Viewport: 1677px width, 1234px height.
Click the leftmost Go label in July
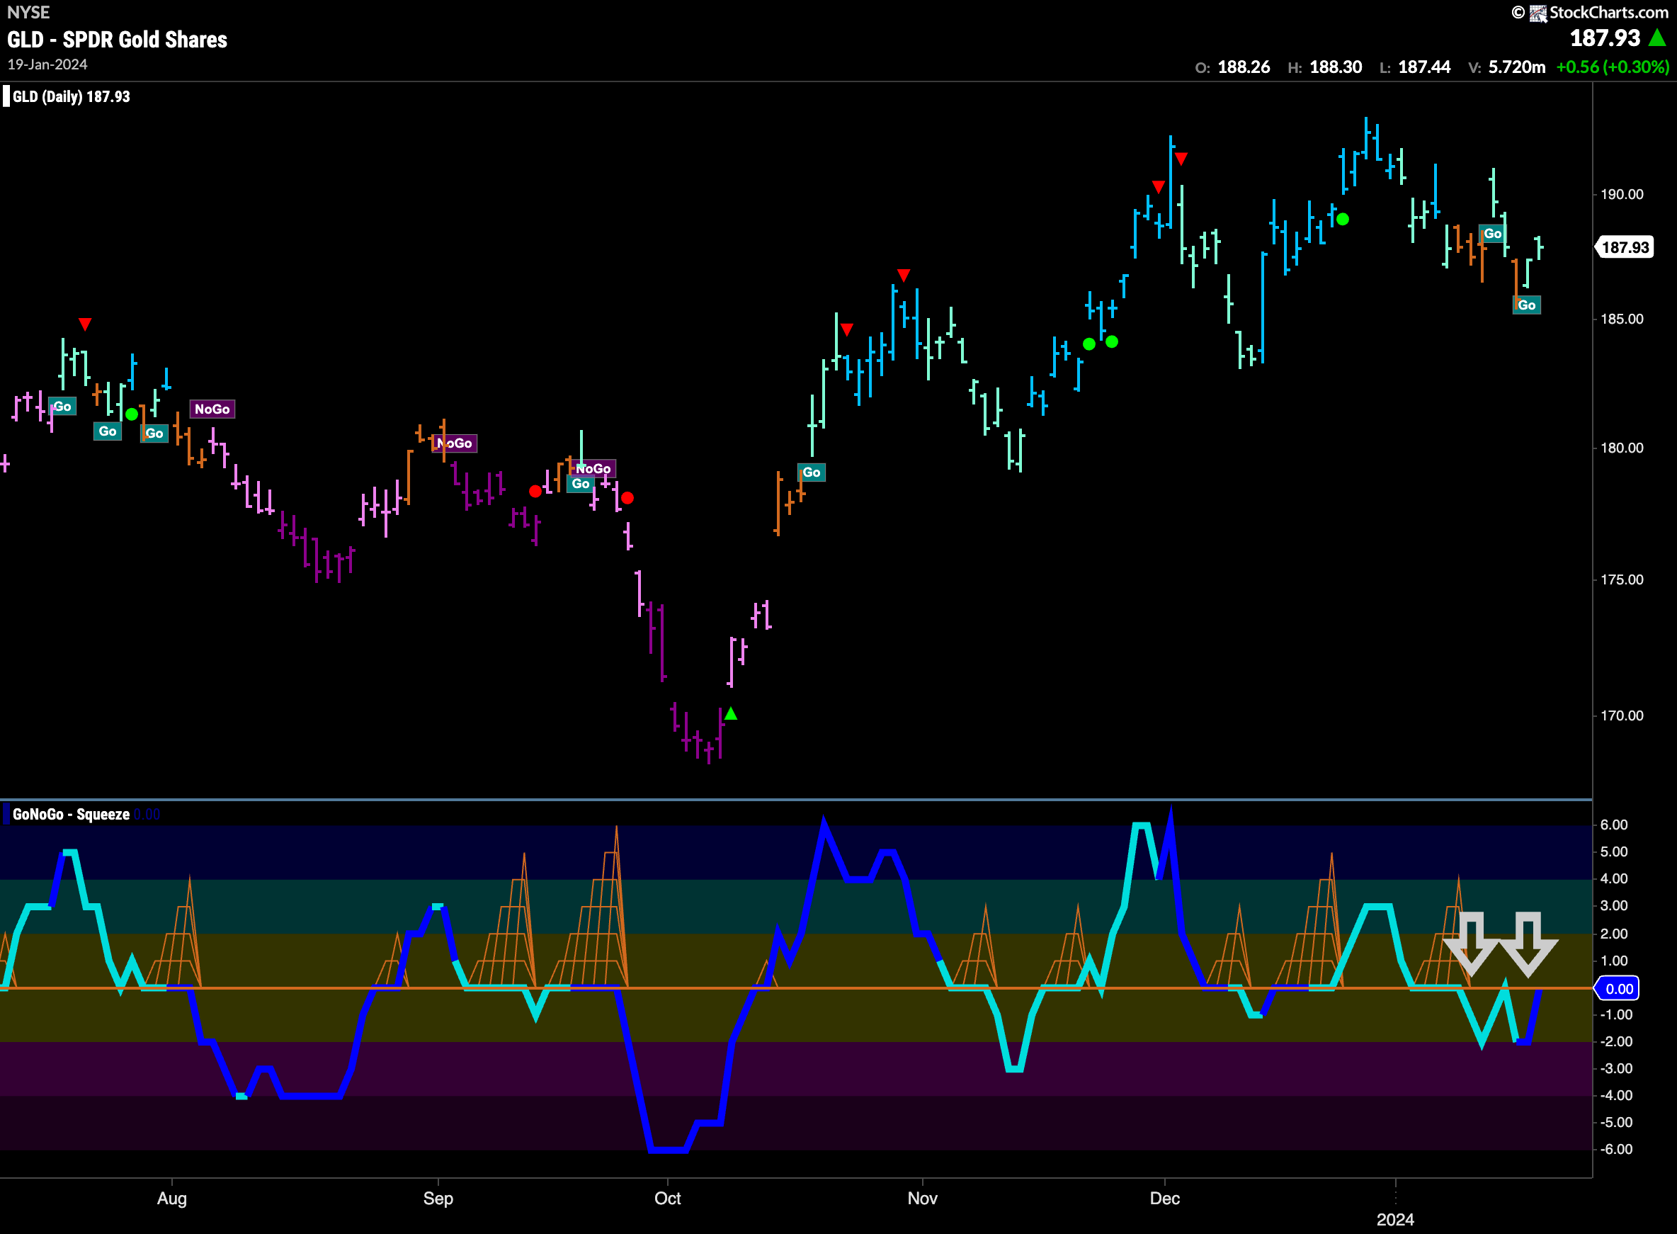pyautogui.click(x=63, y=407)
